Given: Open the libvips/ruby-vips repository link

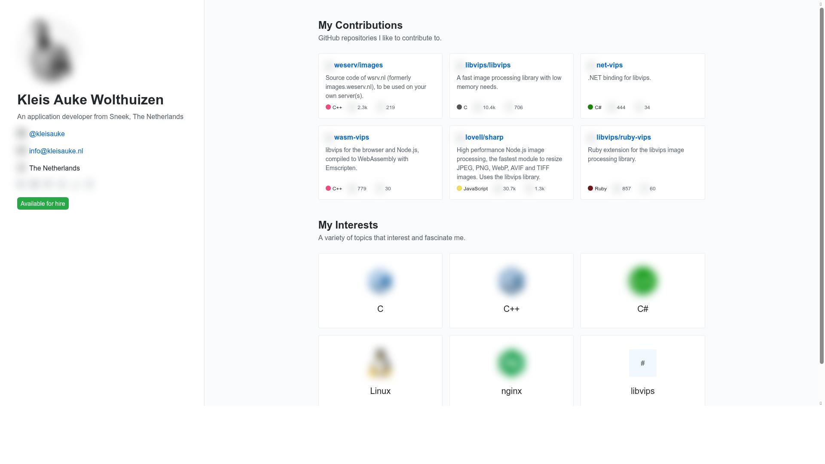Looking at the screenshot, I should 623,137.
